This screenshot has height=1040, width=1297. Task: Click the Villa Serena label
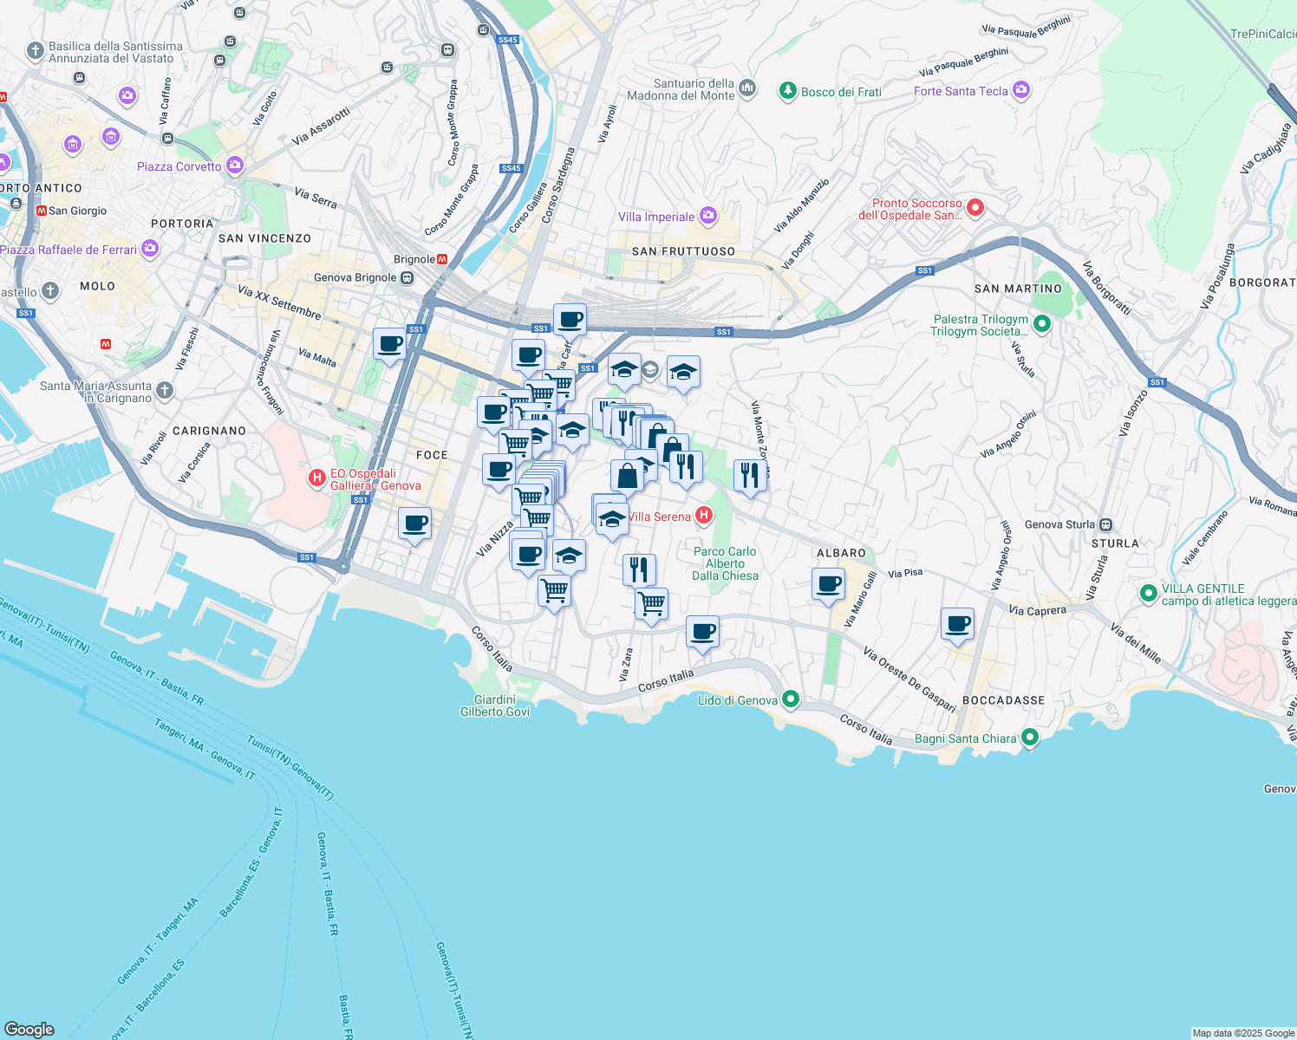[660, 517]
